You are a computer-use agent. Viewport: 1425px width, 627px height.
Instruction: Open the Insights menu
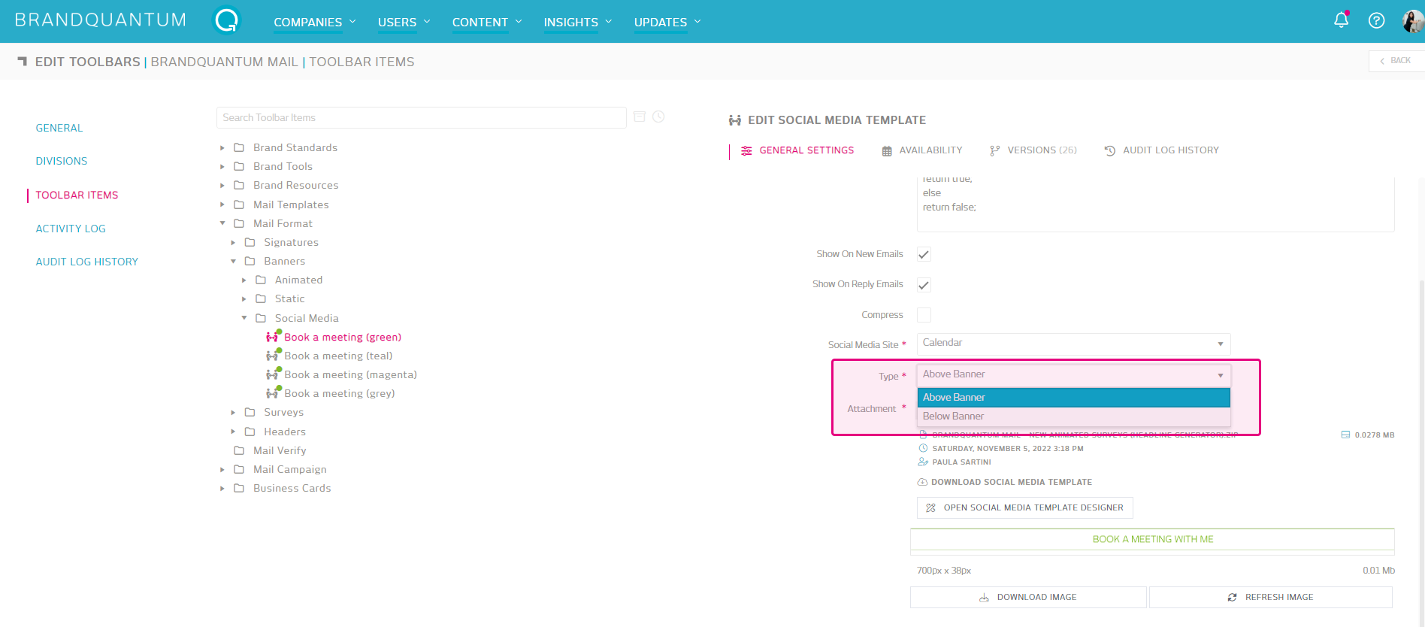[x=578, y=23]
